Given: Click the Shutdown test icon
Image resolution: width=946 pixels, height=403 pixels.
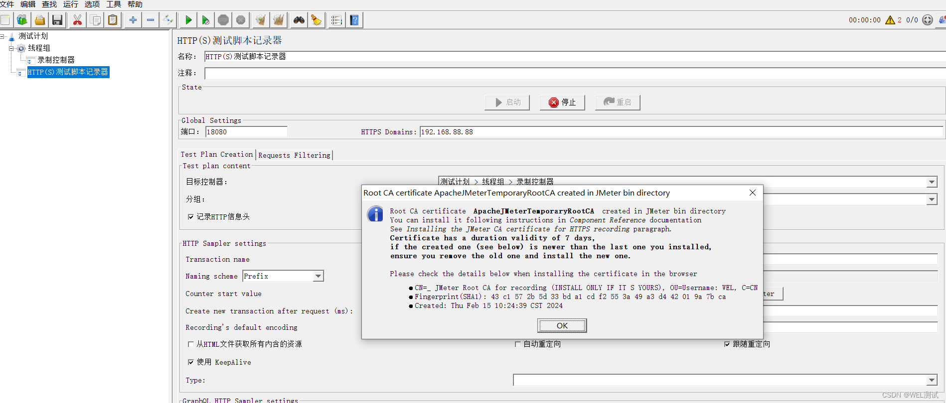Looking at the screenshot, I should coord(241,20).
